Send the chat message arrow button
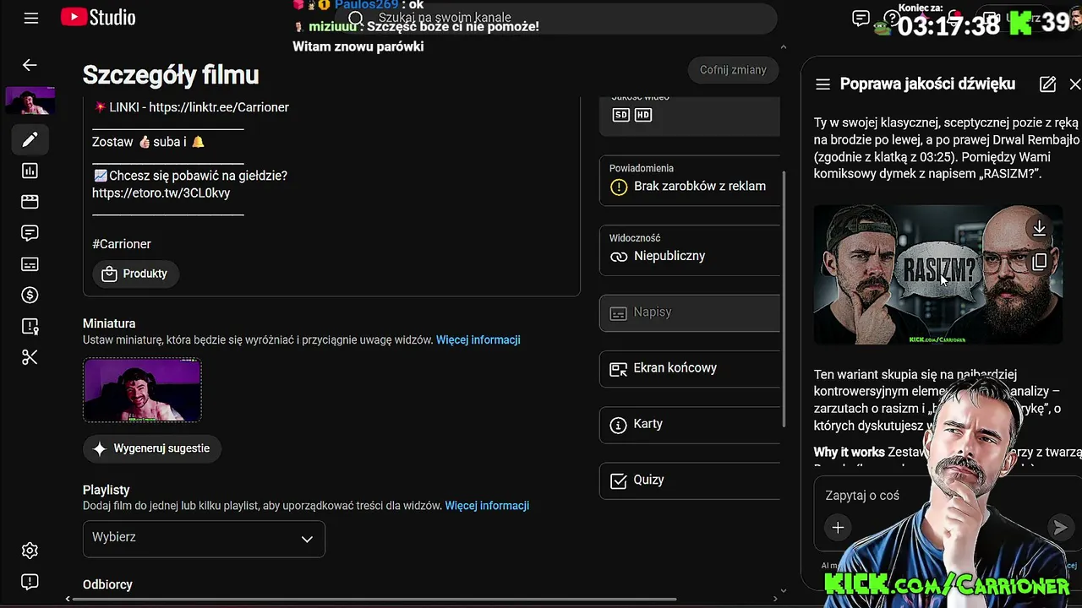 1059,528
